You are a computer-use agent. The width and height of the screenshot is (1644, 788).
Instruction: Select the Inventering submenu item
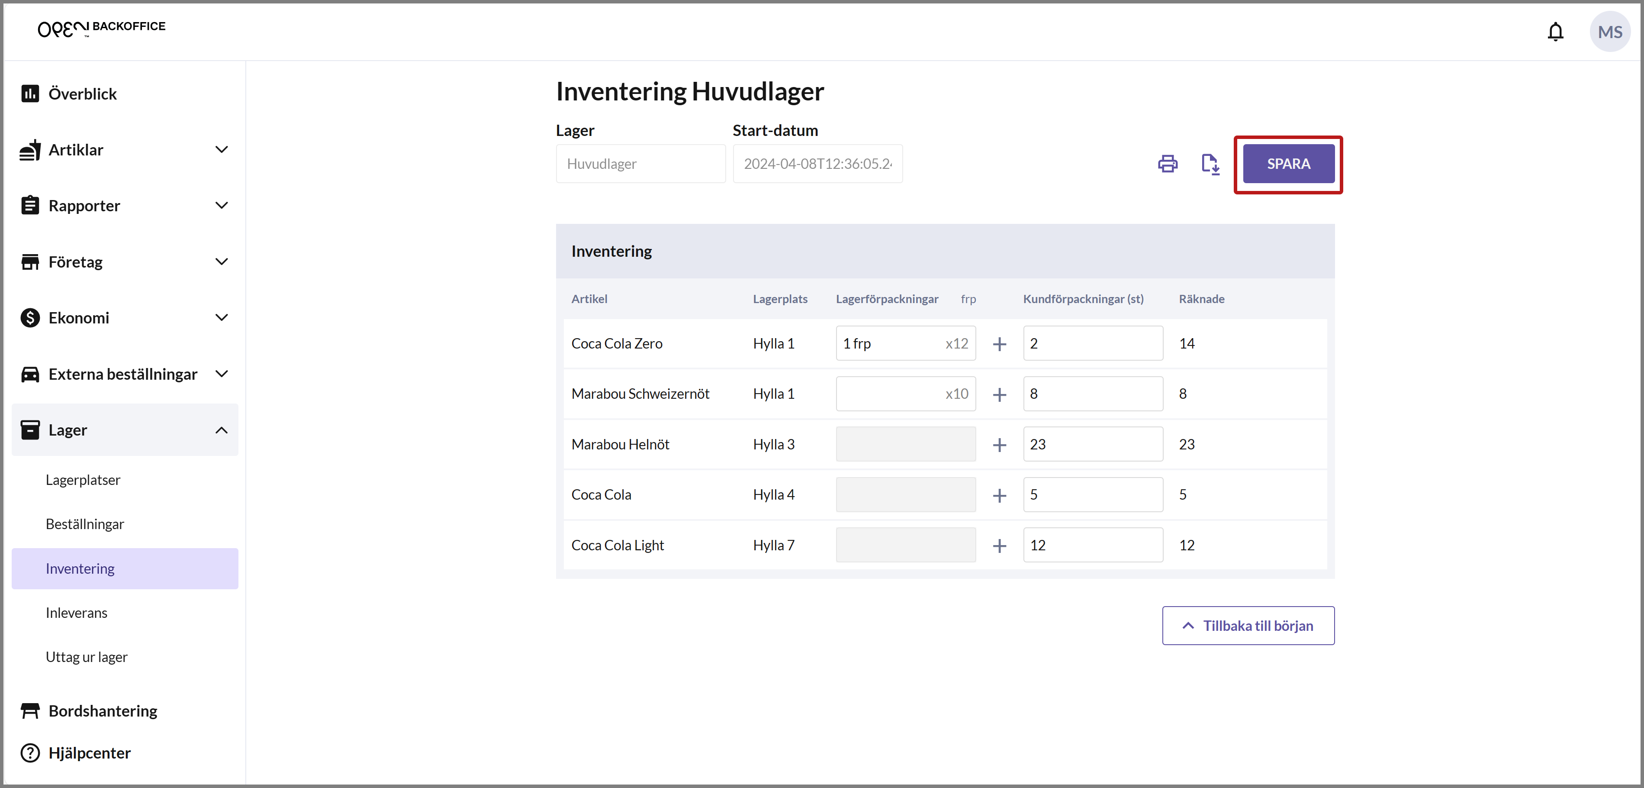(125, 568)
